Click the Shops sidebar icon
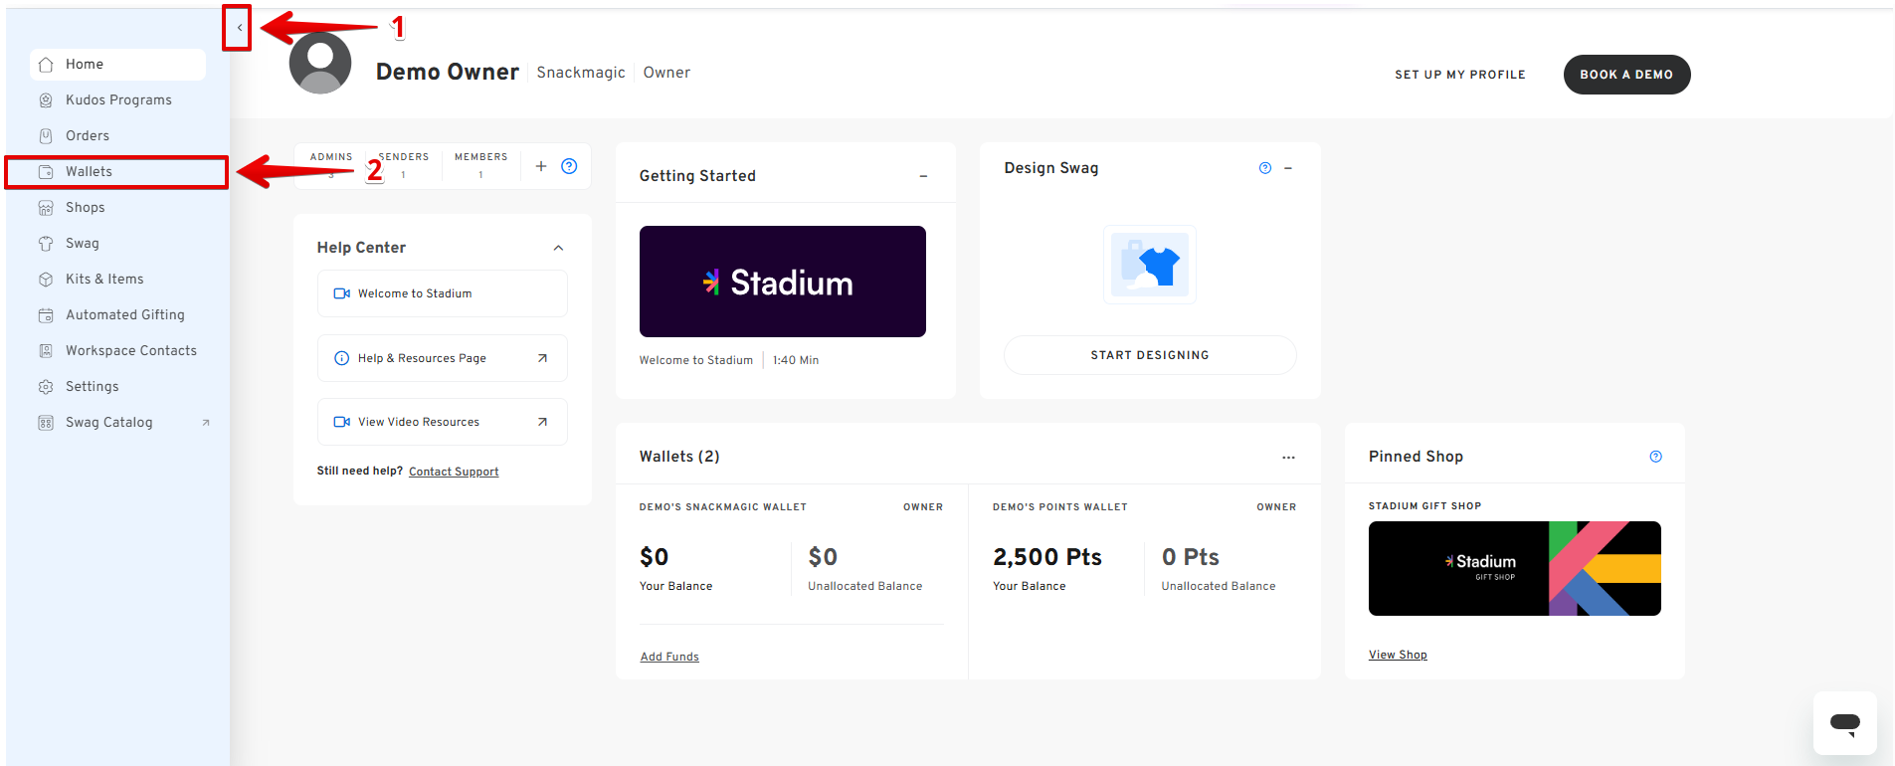The image size is (1895, 766). (x=46, y=208)
